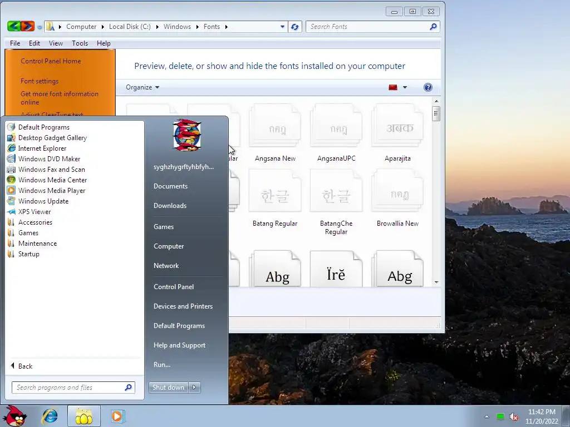Expand the Maintenance folder
Viewport: 570px width, 427px height.
point(37,243)
